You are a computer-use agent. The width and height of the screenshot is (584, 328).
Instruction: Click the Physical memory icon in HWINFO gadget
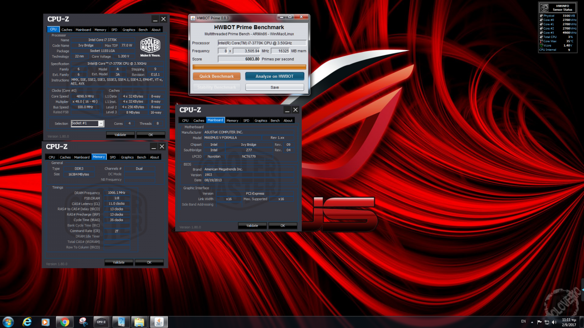point(541,16)
